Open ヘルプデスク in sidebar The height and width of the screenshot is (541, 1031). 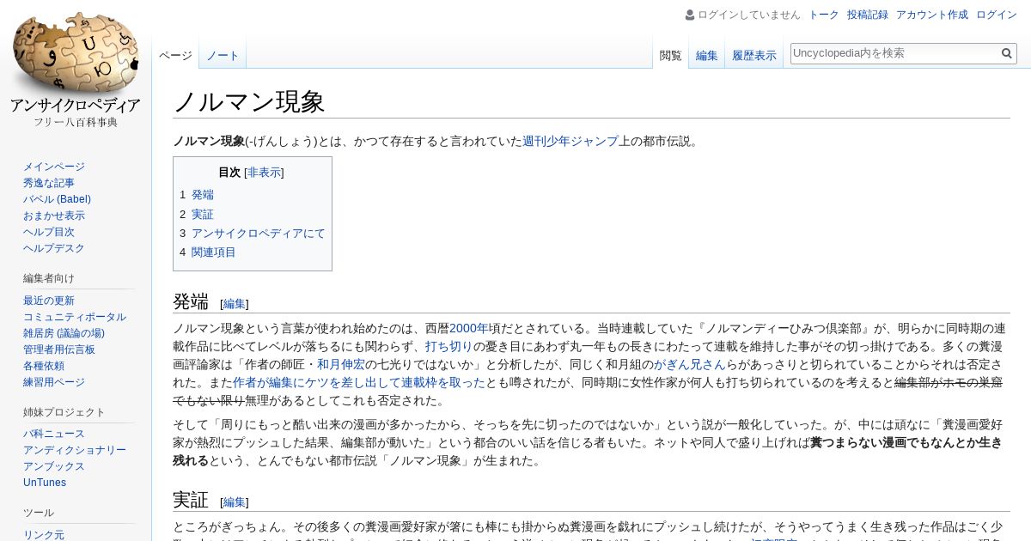tap(54, 248)
